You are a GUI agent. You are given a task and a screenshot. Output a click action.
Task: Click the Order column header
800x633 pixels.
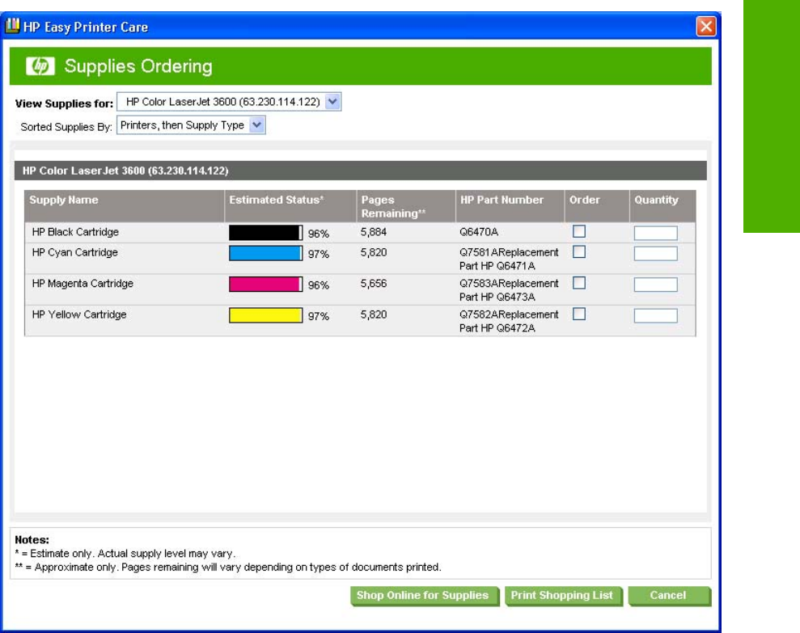pos(597,206)
